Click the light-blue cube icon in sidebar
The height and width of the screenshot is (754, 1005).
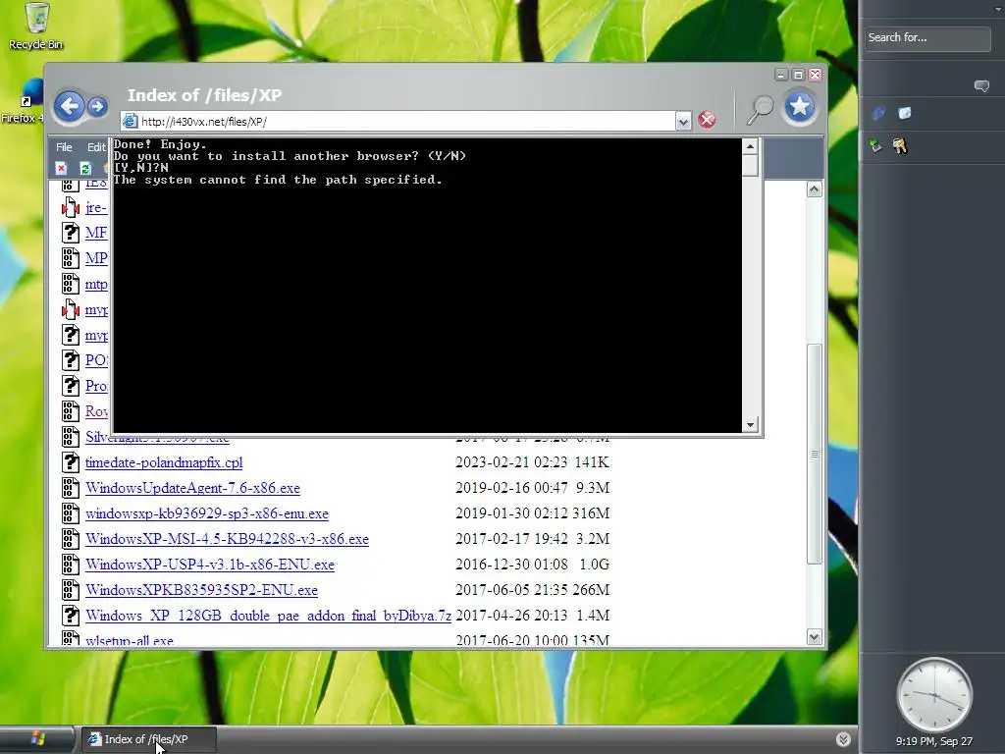[x=904, y=114]
